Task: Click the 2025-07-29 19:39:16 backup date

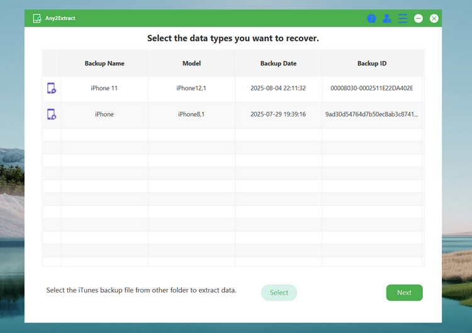Action: (278, 115)
